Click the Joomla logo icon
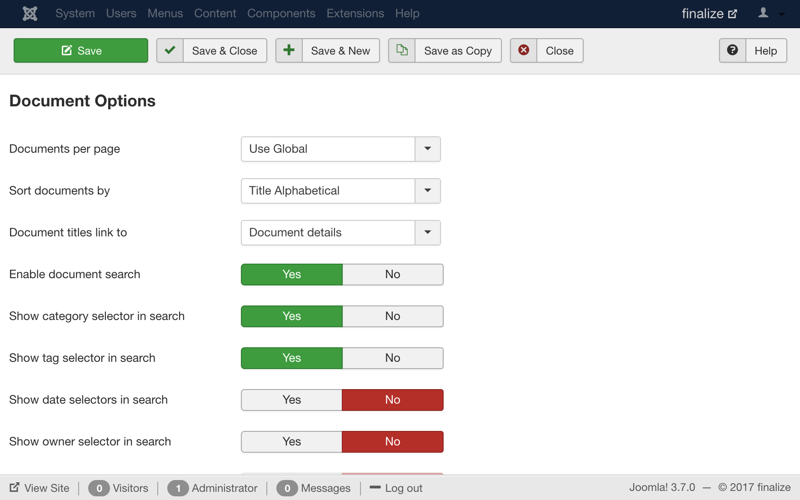Screen dimensions: 800x500 pyautogui.click(x=30, y=14)
